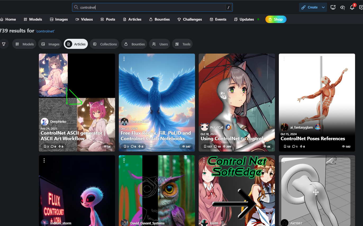Click the badge icon next to ai_fantasyglam
363x226 pixels.
pos(318,127)
